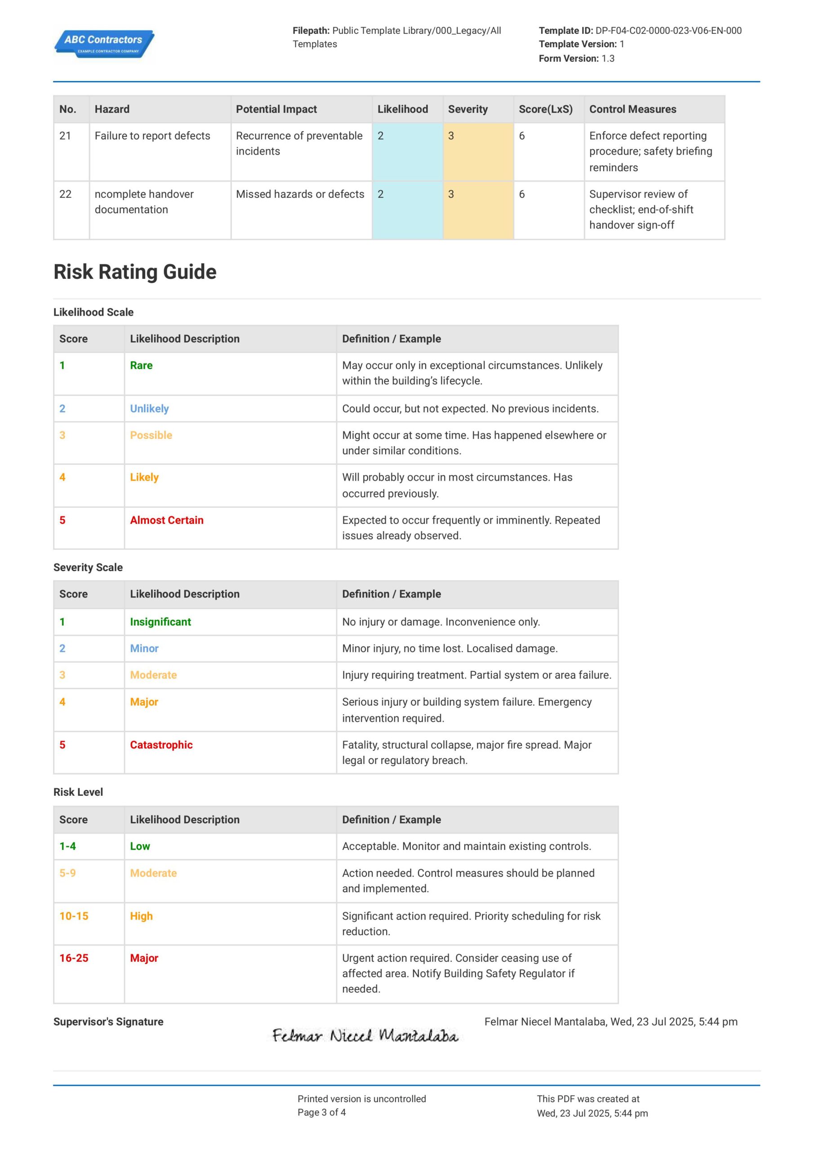Click the blue Likelihood cell for hazard 21
Screen dimensions: 814x1151
[407, 152]
